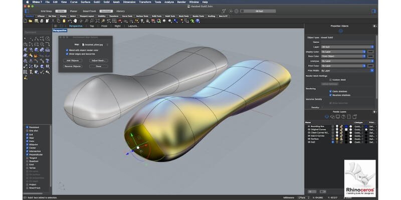Open the Curve menu
The width and height of the screenshot is (401, 200).
point(74,2)
